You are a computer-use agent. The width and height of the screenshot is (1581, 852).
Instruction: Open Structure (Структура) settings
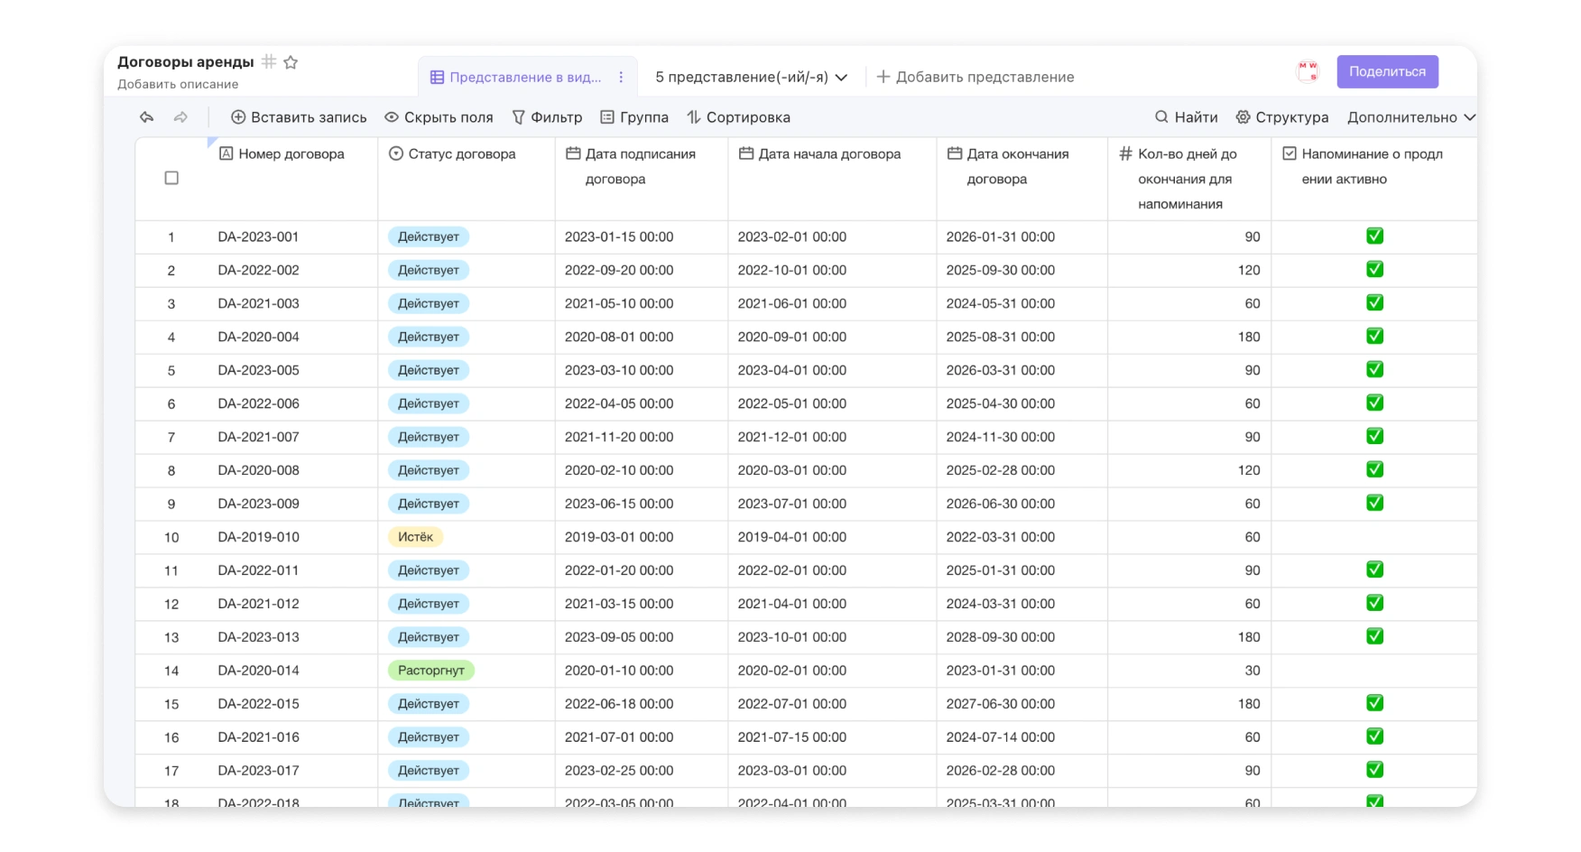coord(1281,117)
